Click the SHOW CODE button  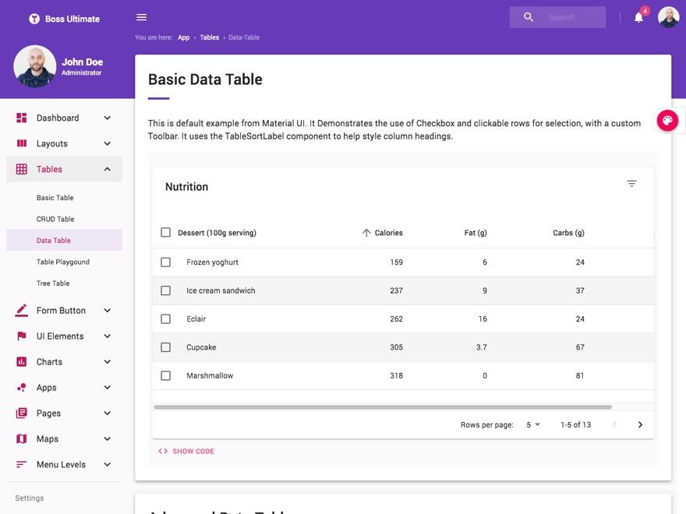(x=186, y=452)
